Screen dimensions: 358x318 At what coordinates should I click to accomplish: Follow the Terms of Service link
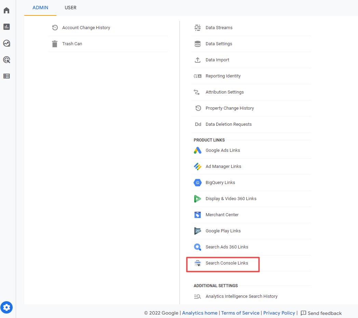coord(240,313)
